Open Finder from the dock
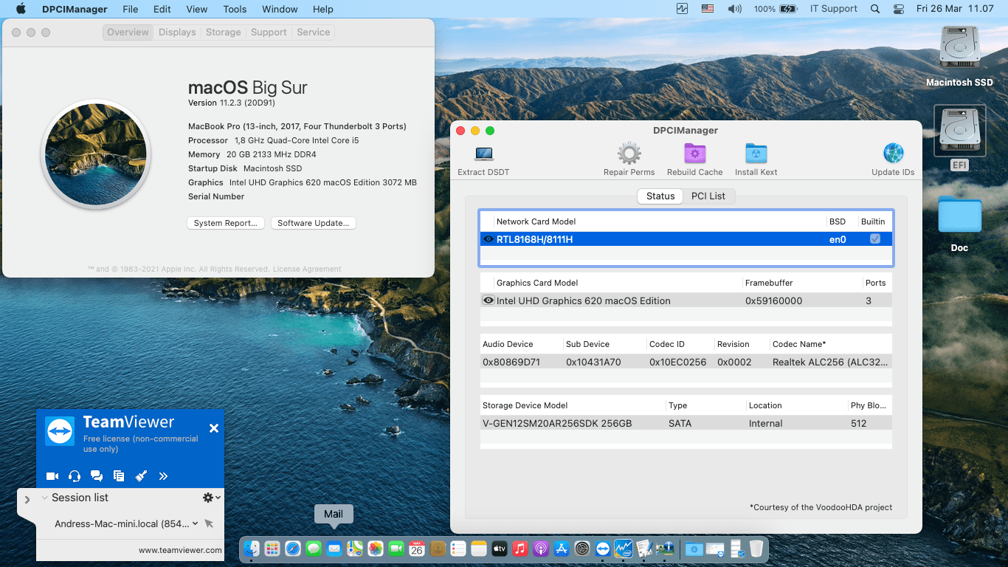The image size is (1008, 567). coord(252,549)
